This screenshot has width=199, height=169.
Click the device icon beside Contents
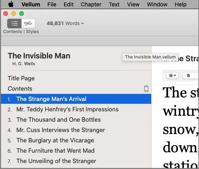click(x=146, y=89)
